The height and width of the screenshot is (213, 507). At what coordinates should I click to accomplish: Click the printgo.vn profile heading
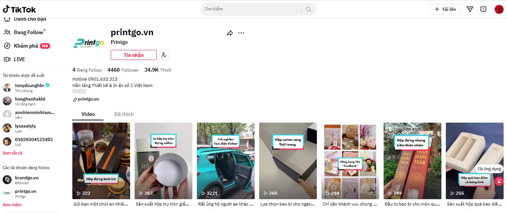(x=132, y=33)
